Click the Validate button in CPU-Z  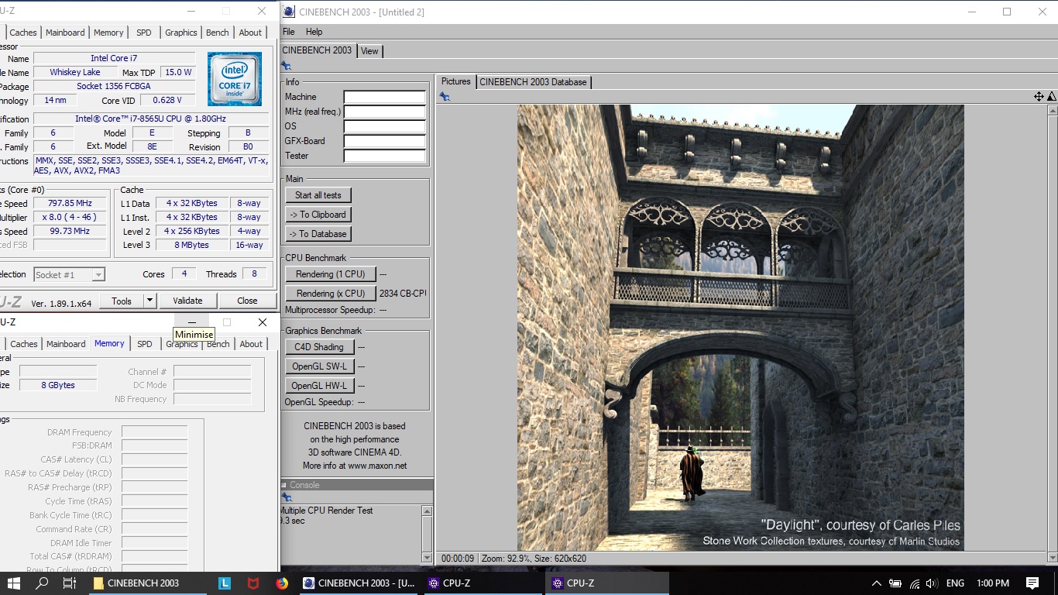coord(187,301)
